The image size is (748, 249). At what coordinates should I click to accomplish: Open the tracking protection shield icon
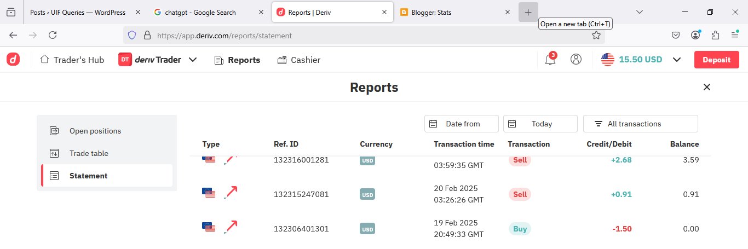[131, 35]
